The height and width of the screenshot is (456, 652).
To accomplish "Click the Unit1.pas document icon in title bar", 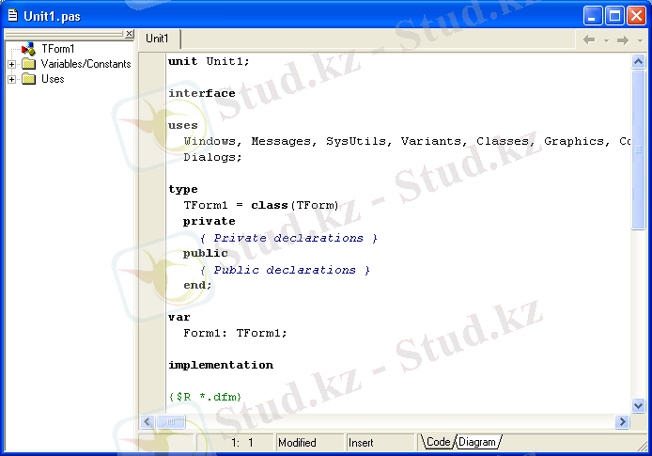I will tap(13, 15).
